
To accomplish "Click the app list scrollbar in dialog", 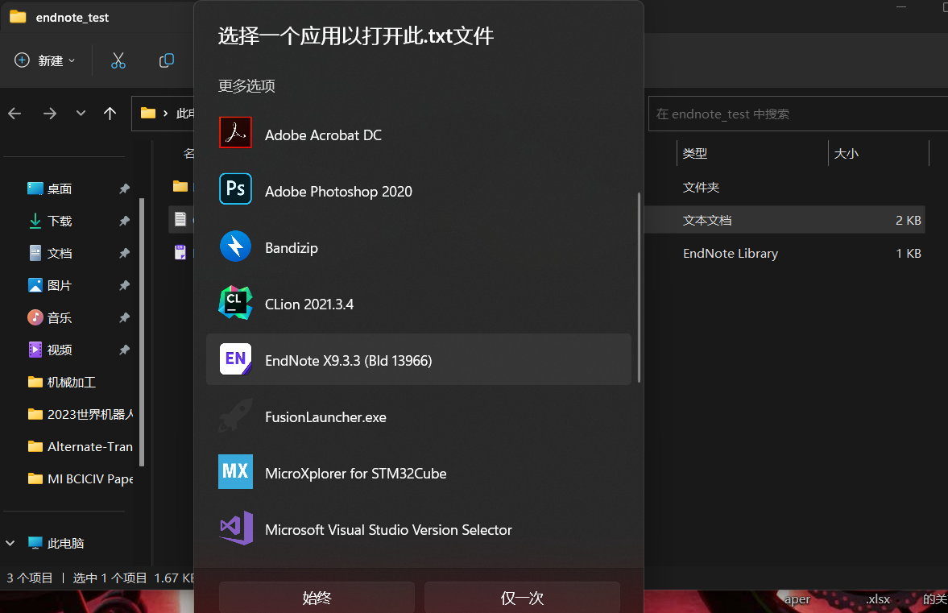I will click(639, 287).
